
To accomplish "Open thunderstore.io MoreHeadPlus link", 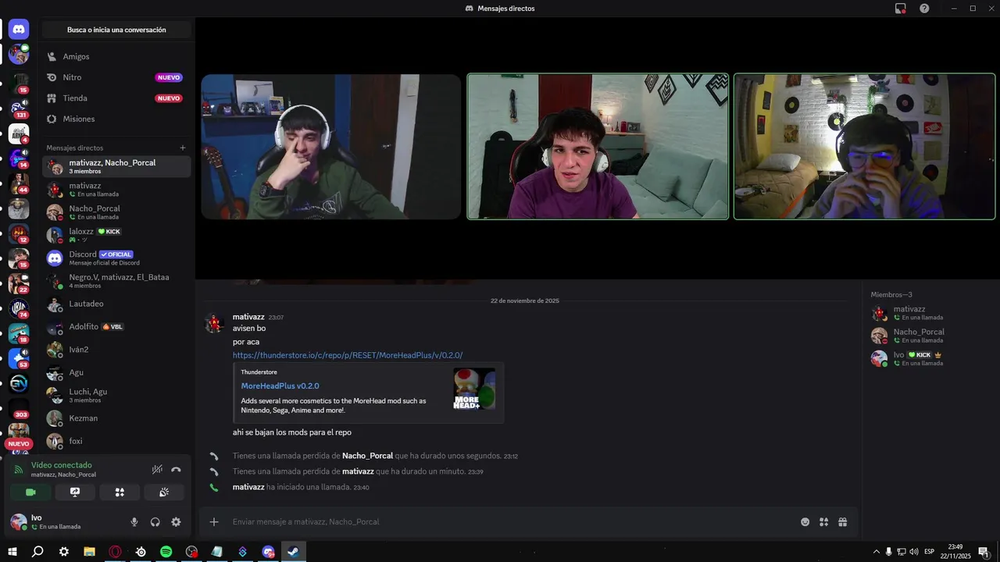I will point(348,355).
